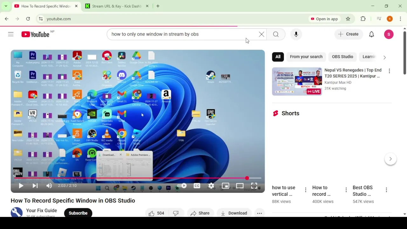
Task: Select the From your search chip
Action: (x=306, y=57)
